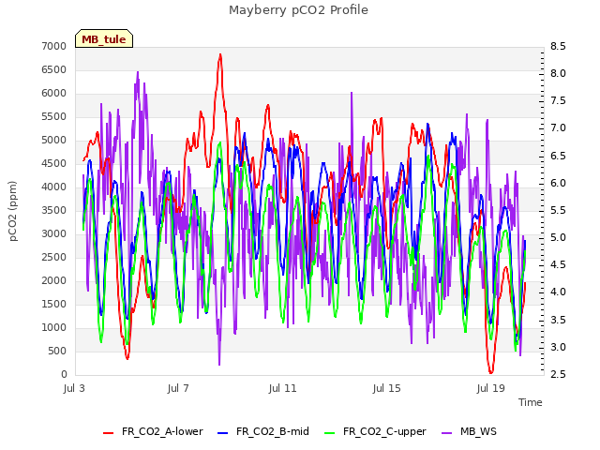Click the 6.5 right axis value
The width and height of the screenshot is (600, 450).
(x=558, y=156)
